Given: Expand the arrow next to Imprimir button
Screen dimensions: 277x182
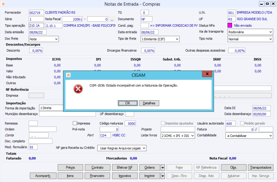Looking at the screenshot, I should (x=163, y=176).
